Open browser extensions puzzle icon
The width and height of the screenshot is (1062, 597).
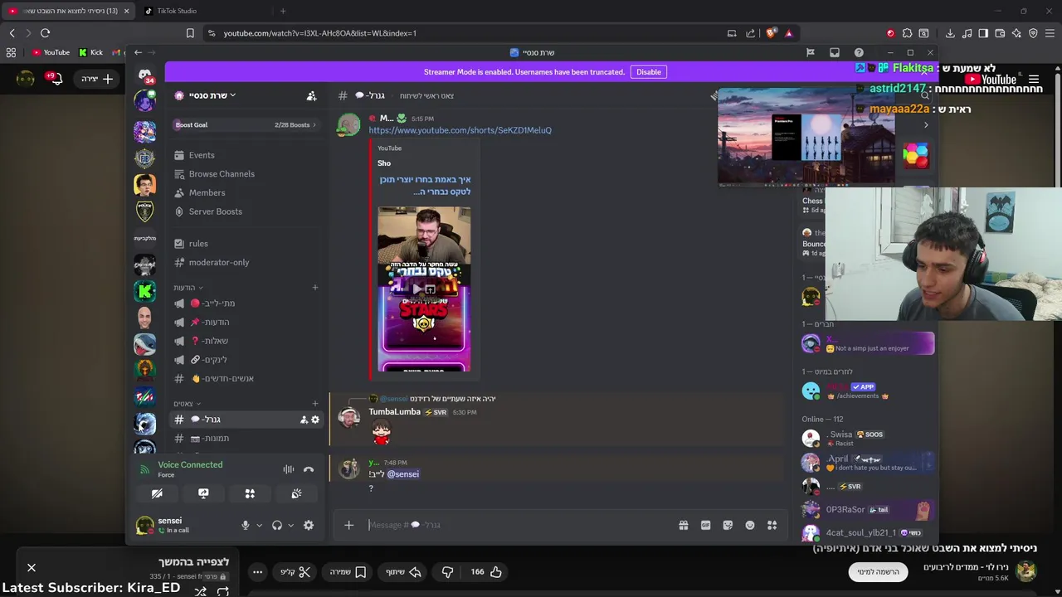click(x=907, y=33)
